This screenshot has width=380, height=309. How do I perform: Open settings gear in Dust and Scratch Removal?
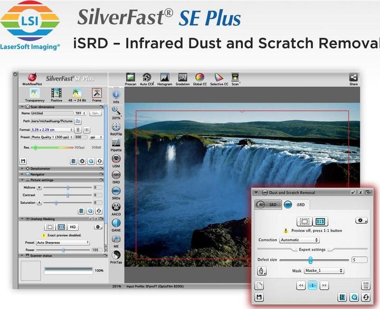click(x=362, y=220)
